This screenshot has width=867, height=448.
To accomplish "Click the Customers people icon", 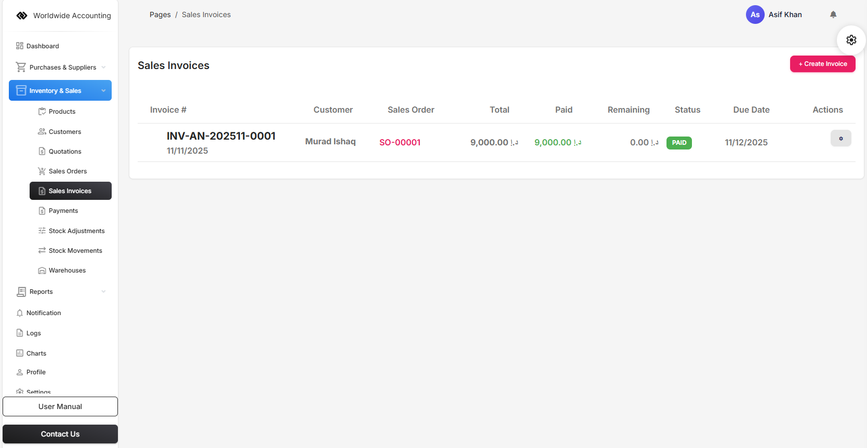I will (x=42, y=131).
